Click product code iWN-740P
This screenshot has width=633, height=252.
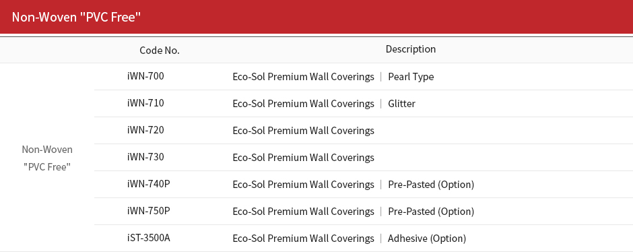pyautogui.click(x=148, y=184)
